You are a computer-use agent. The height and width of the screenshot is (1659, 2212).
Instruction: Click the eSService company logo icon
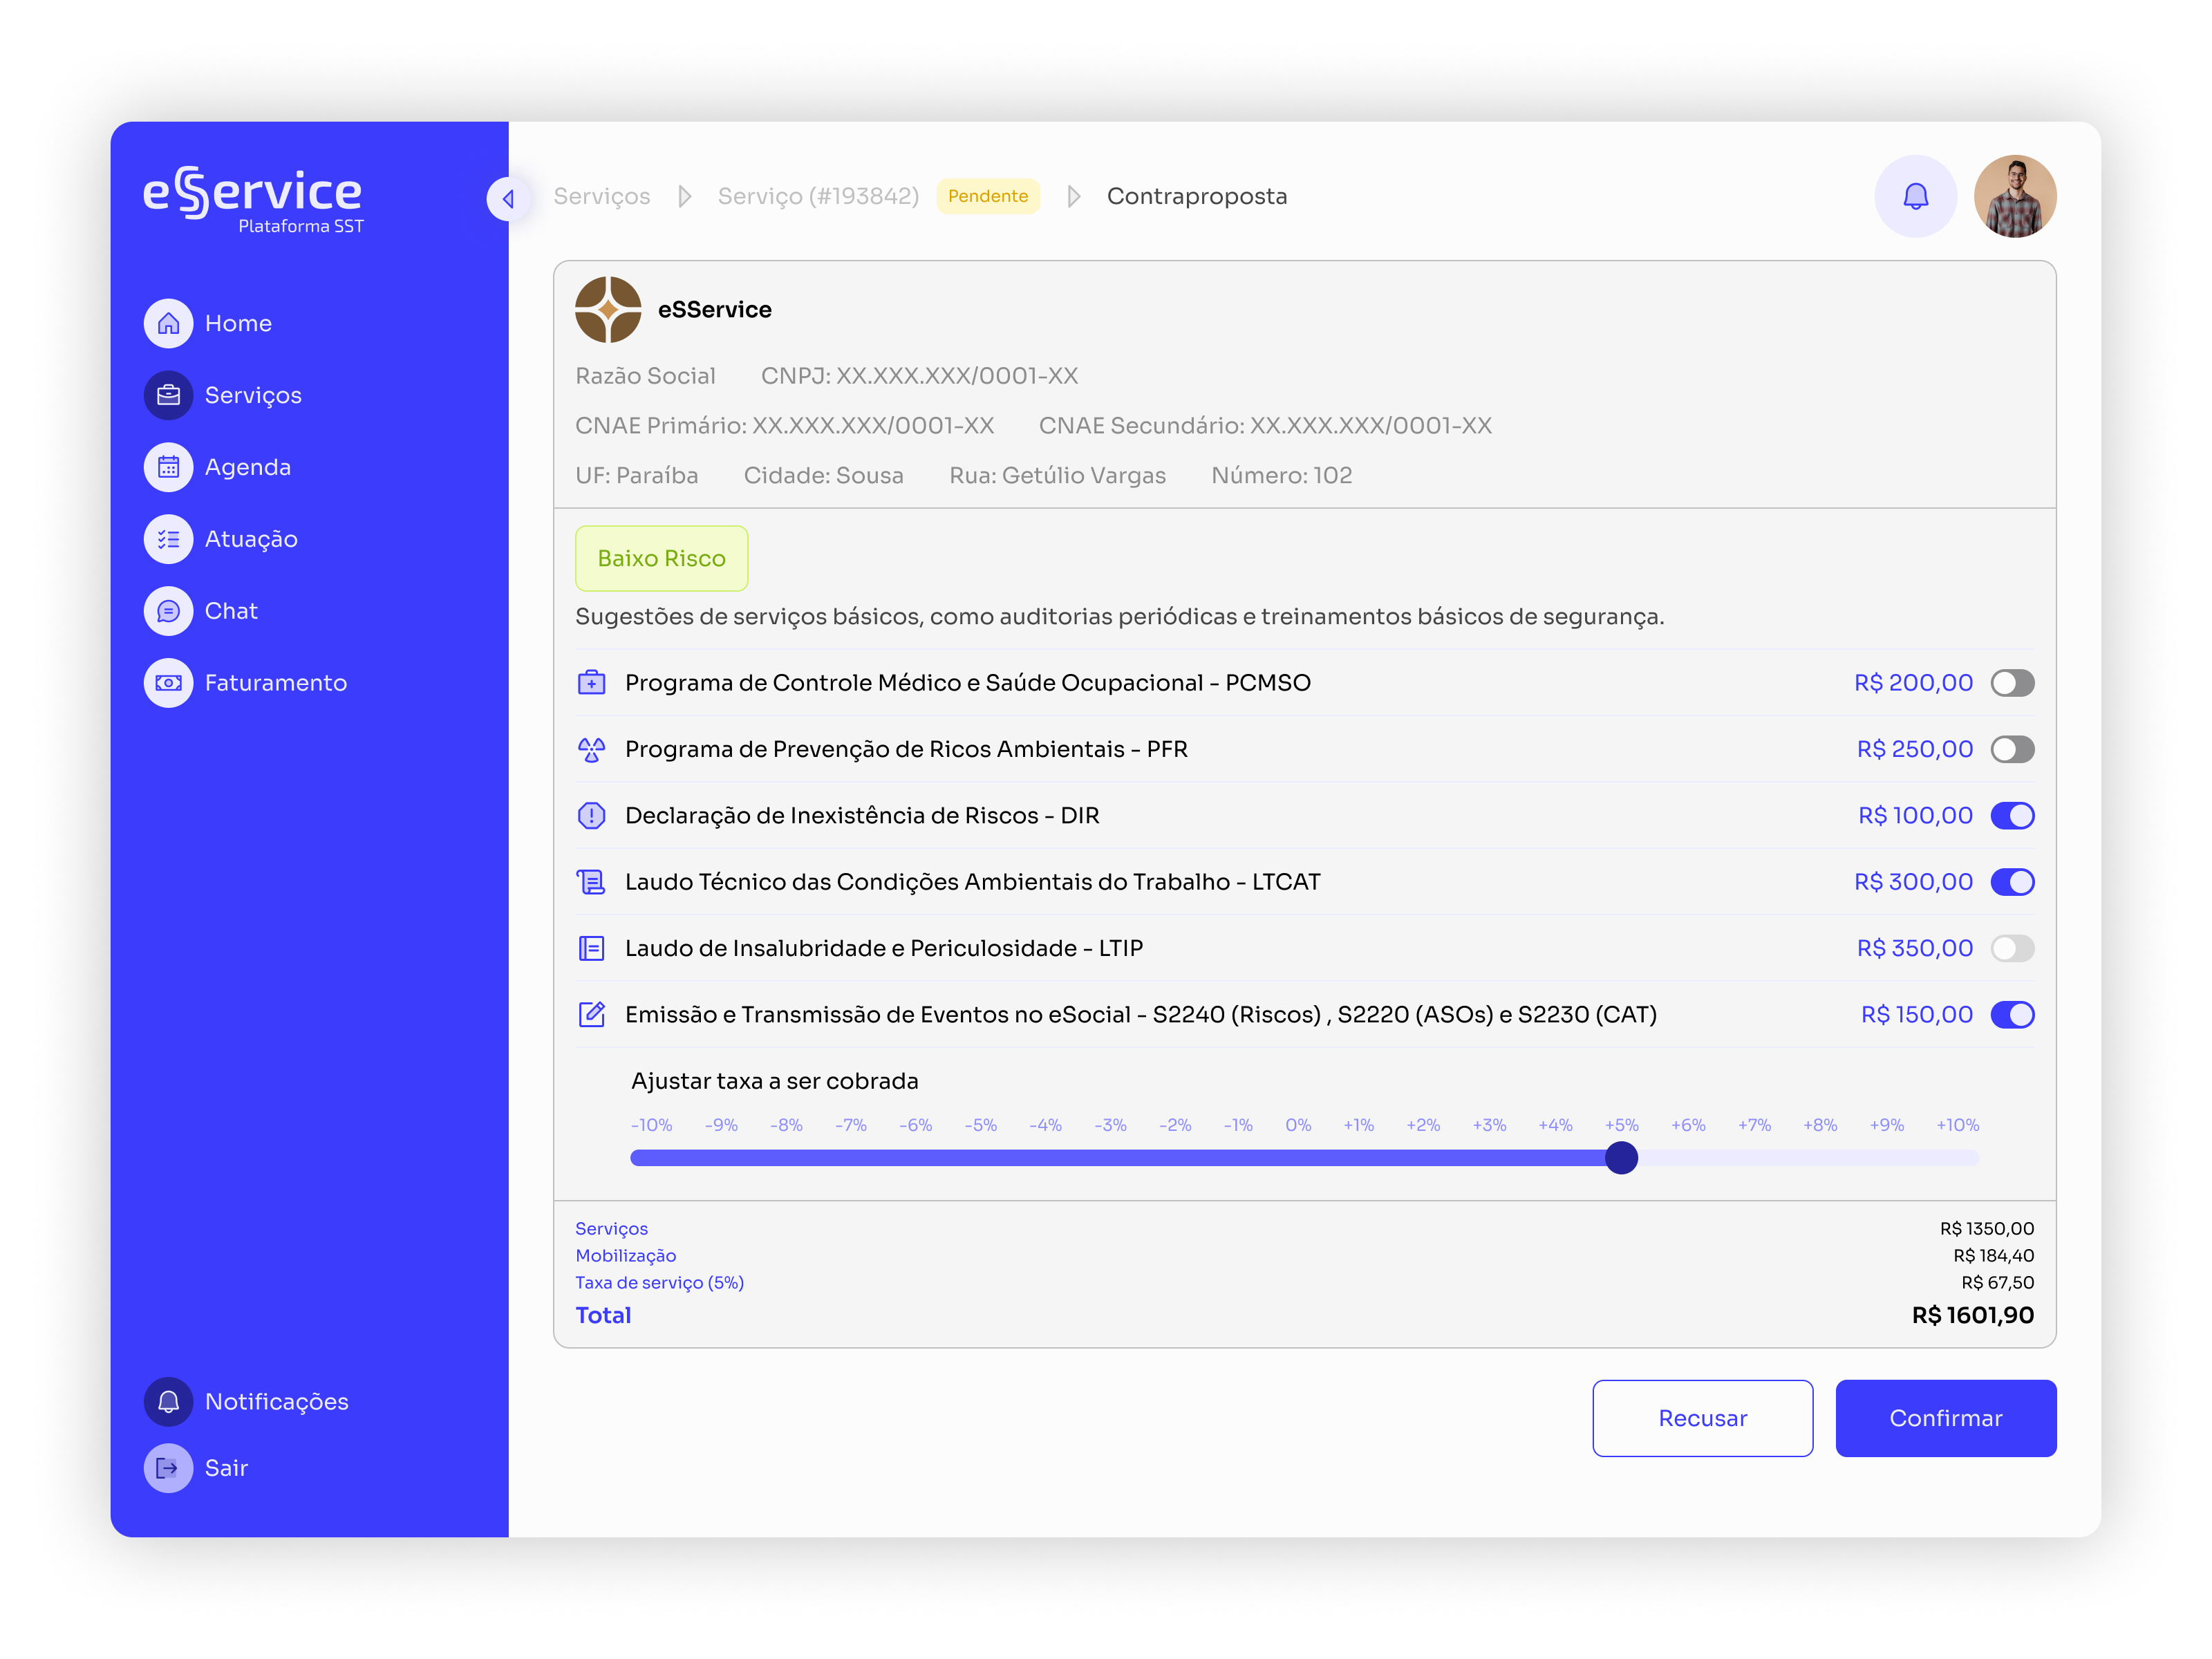(x=608, y=310)
